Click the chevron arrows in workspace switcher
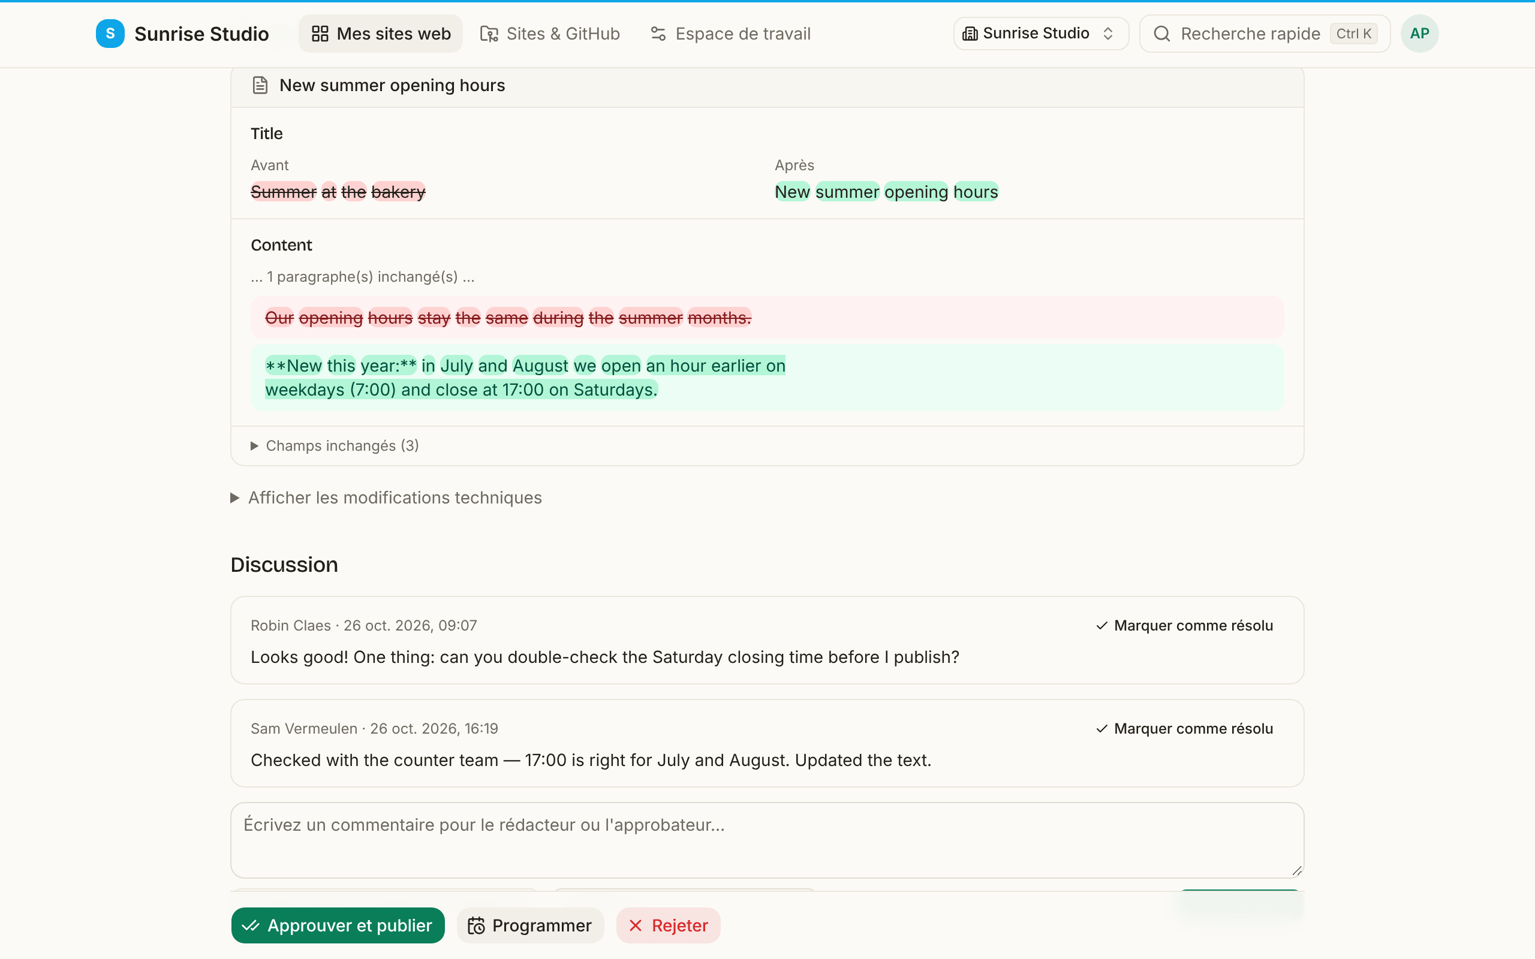Viewport: 1535px width, 959px height. pyautogui.click(x=1108, y=34)
